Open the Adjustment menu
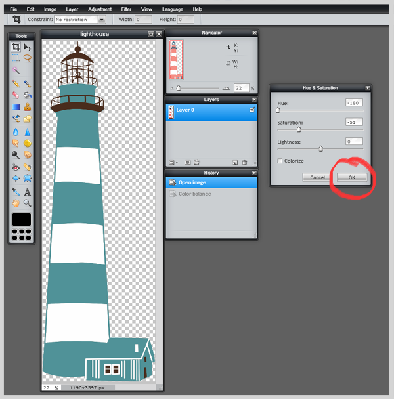This screenshot has width=394, height=399. (x=100, y=9)
